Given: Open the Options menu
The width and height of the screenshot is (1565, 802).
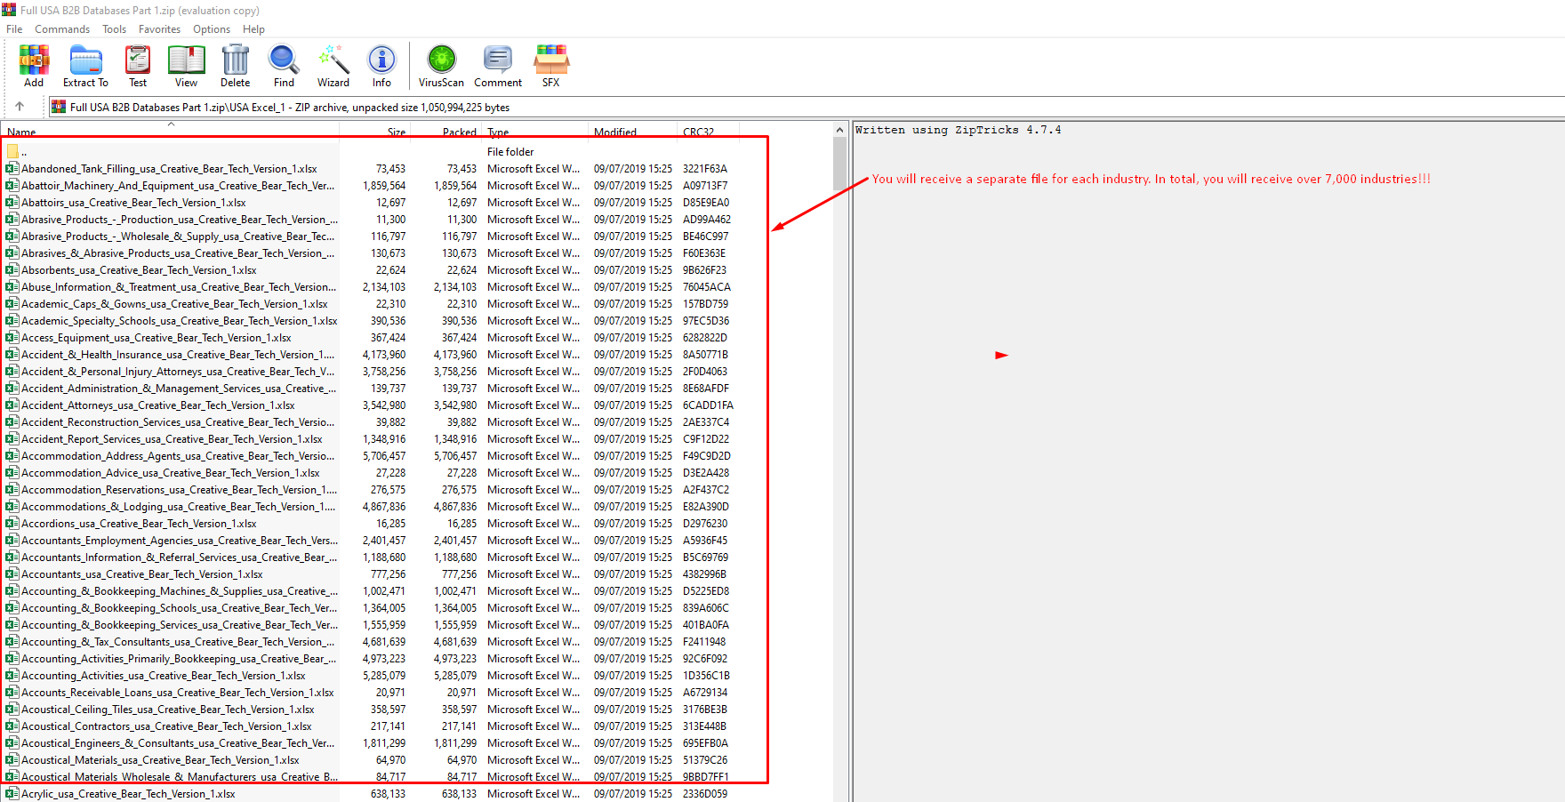Looking at the screenshot, I should pos(212,29).
